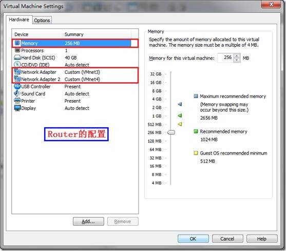
Task: Click the yellow Guest OS recommended minimum square
Action: coord(196,153)
